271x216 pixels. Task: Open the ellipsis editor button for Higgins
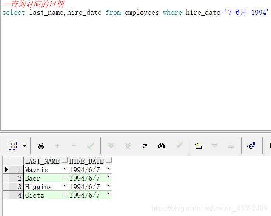pyautogui.click(x=65, y=185)
